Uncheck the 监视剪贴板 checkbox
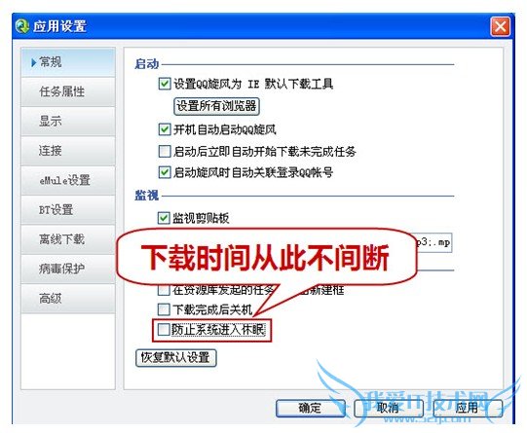 (x=164, y=218)
